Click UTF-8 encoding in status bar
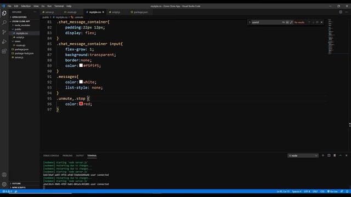 [307, 192]
